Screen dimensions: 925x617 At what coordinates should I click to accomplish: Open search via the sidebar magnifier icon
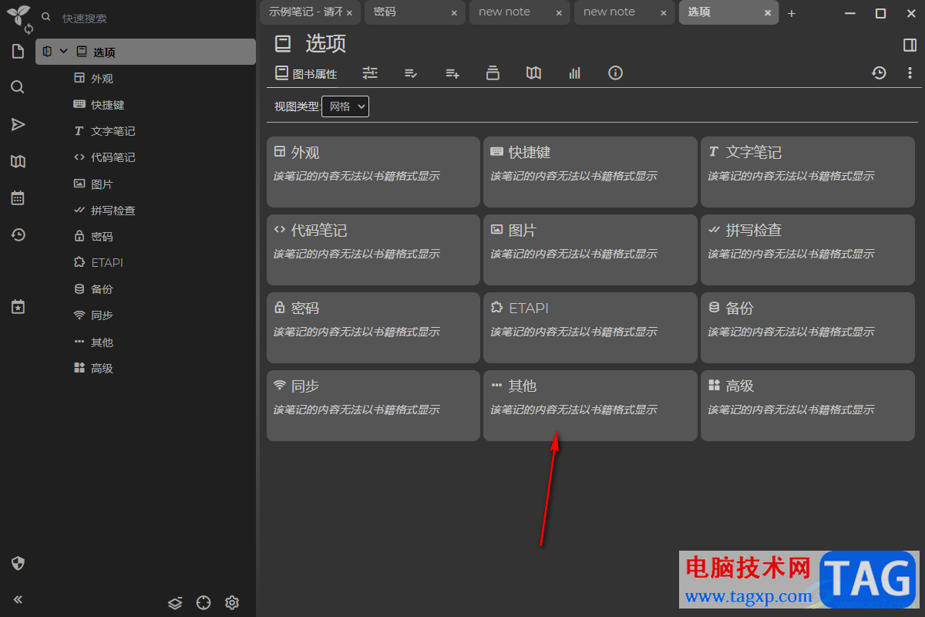[18, 87]
